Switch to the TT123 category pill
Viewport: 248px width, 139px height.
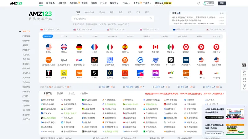pyautogui.click(x=64, y=36)
